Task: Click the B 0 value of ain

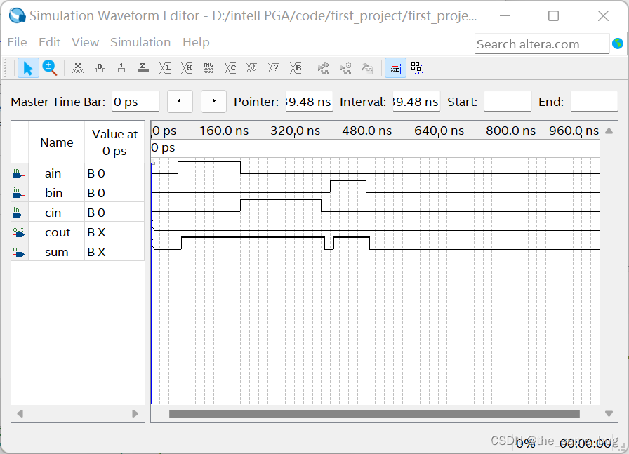Action: pos(96,173)
